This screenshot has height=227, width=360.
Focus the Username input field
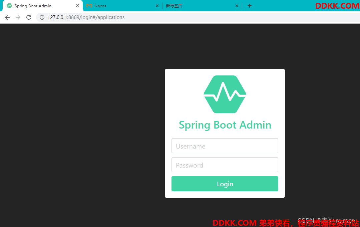[225, 146]
